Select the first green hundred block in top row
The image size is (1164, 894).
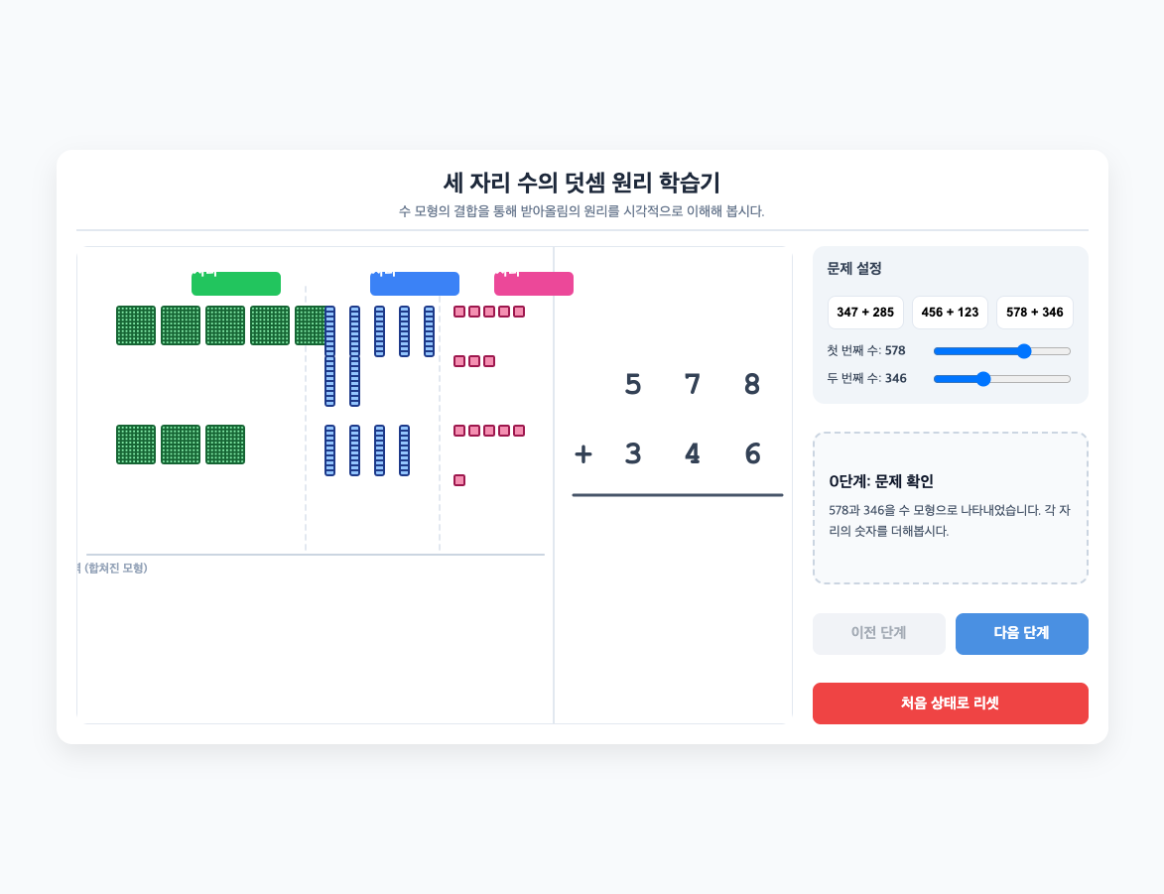click(x=136, y=325)
